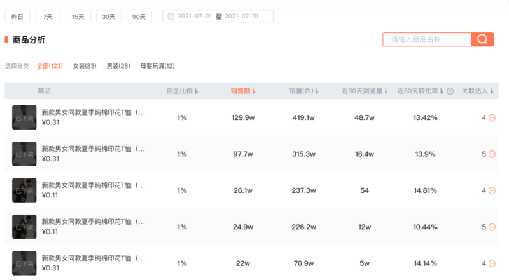Click the 12w views value
The image size is (509, 280).
pos(365,227)
